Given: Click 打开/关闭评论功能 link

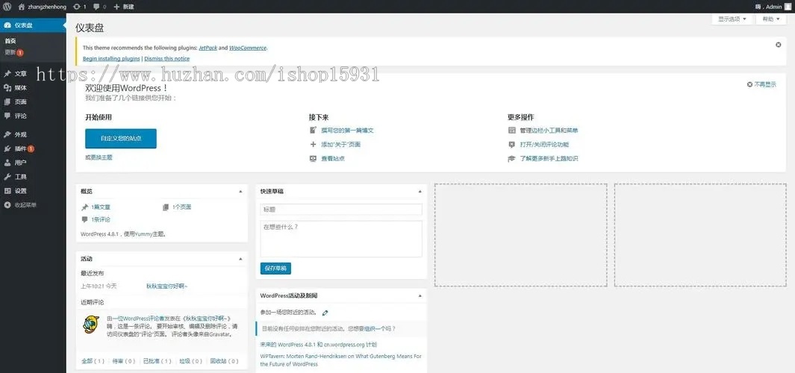Looking at the screenshot, I should pos(544,145).
